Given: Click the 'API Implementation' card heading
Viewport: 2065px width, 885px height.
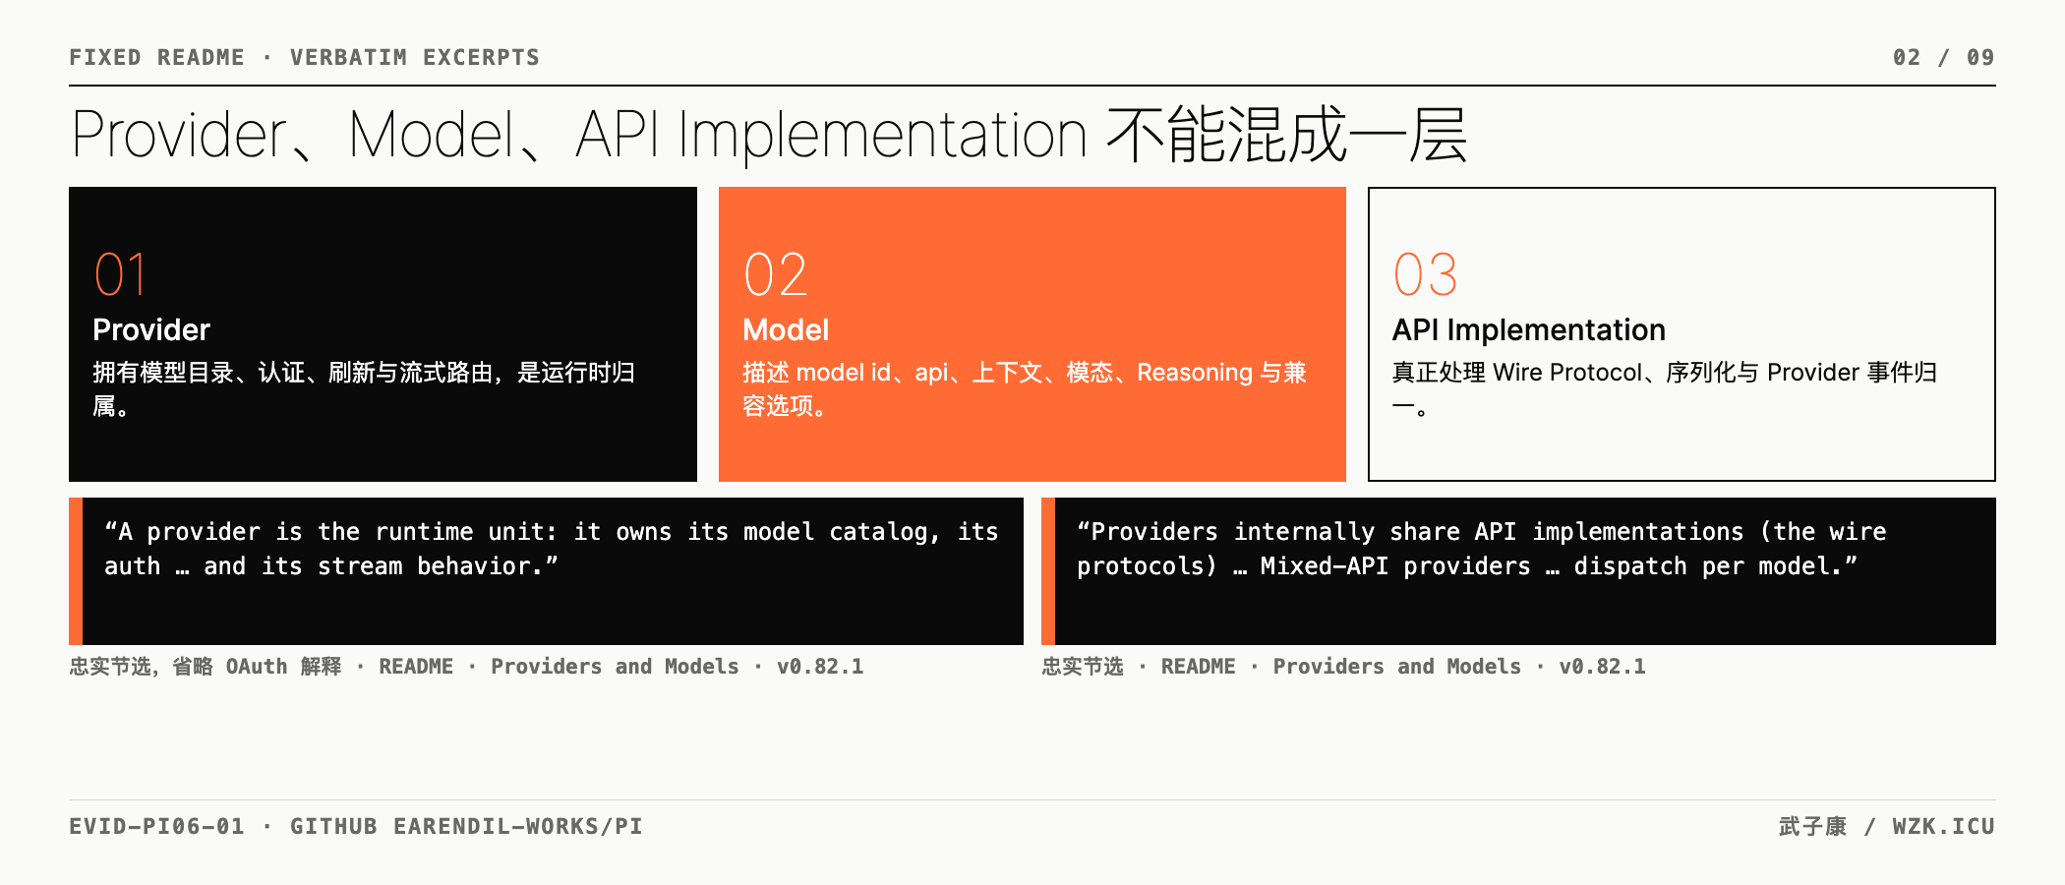Looking at the screenshot, I should point(1529,329).
